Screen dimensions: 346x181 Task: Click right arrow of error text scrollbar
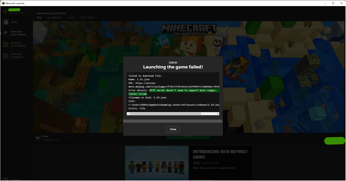pyautogui.click(x=218, y=114)
